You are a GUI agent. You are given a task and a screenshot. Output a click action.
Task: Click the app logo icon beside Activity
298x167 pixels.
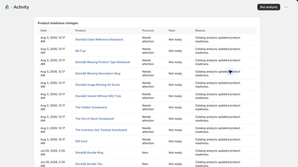click(x=7, y=7)
